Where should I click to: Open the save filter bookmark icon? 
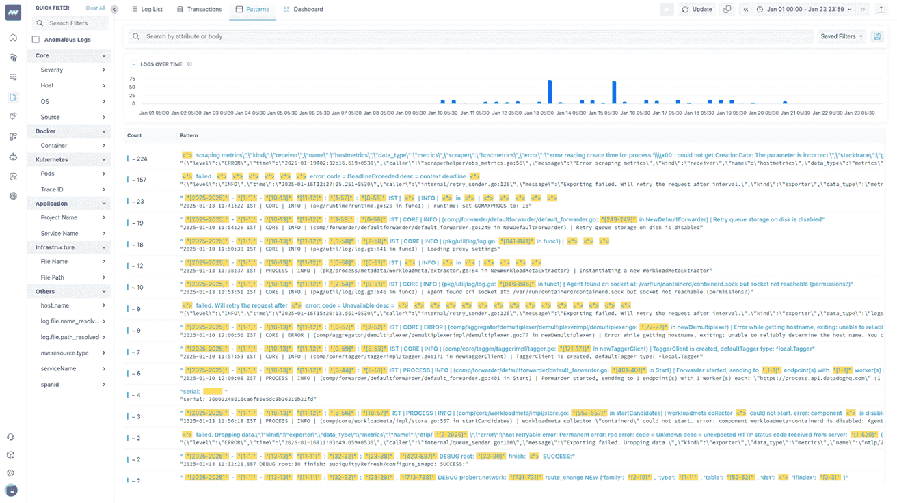(877, 36)
